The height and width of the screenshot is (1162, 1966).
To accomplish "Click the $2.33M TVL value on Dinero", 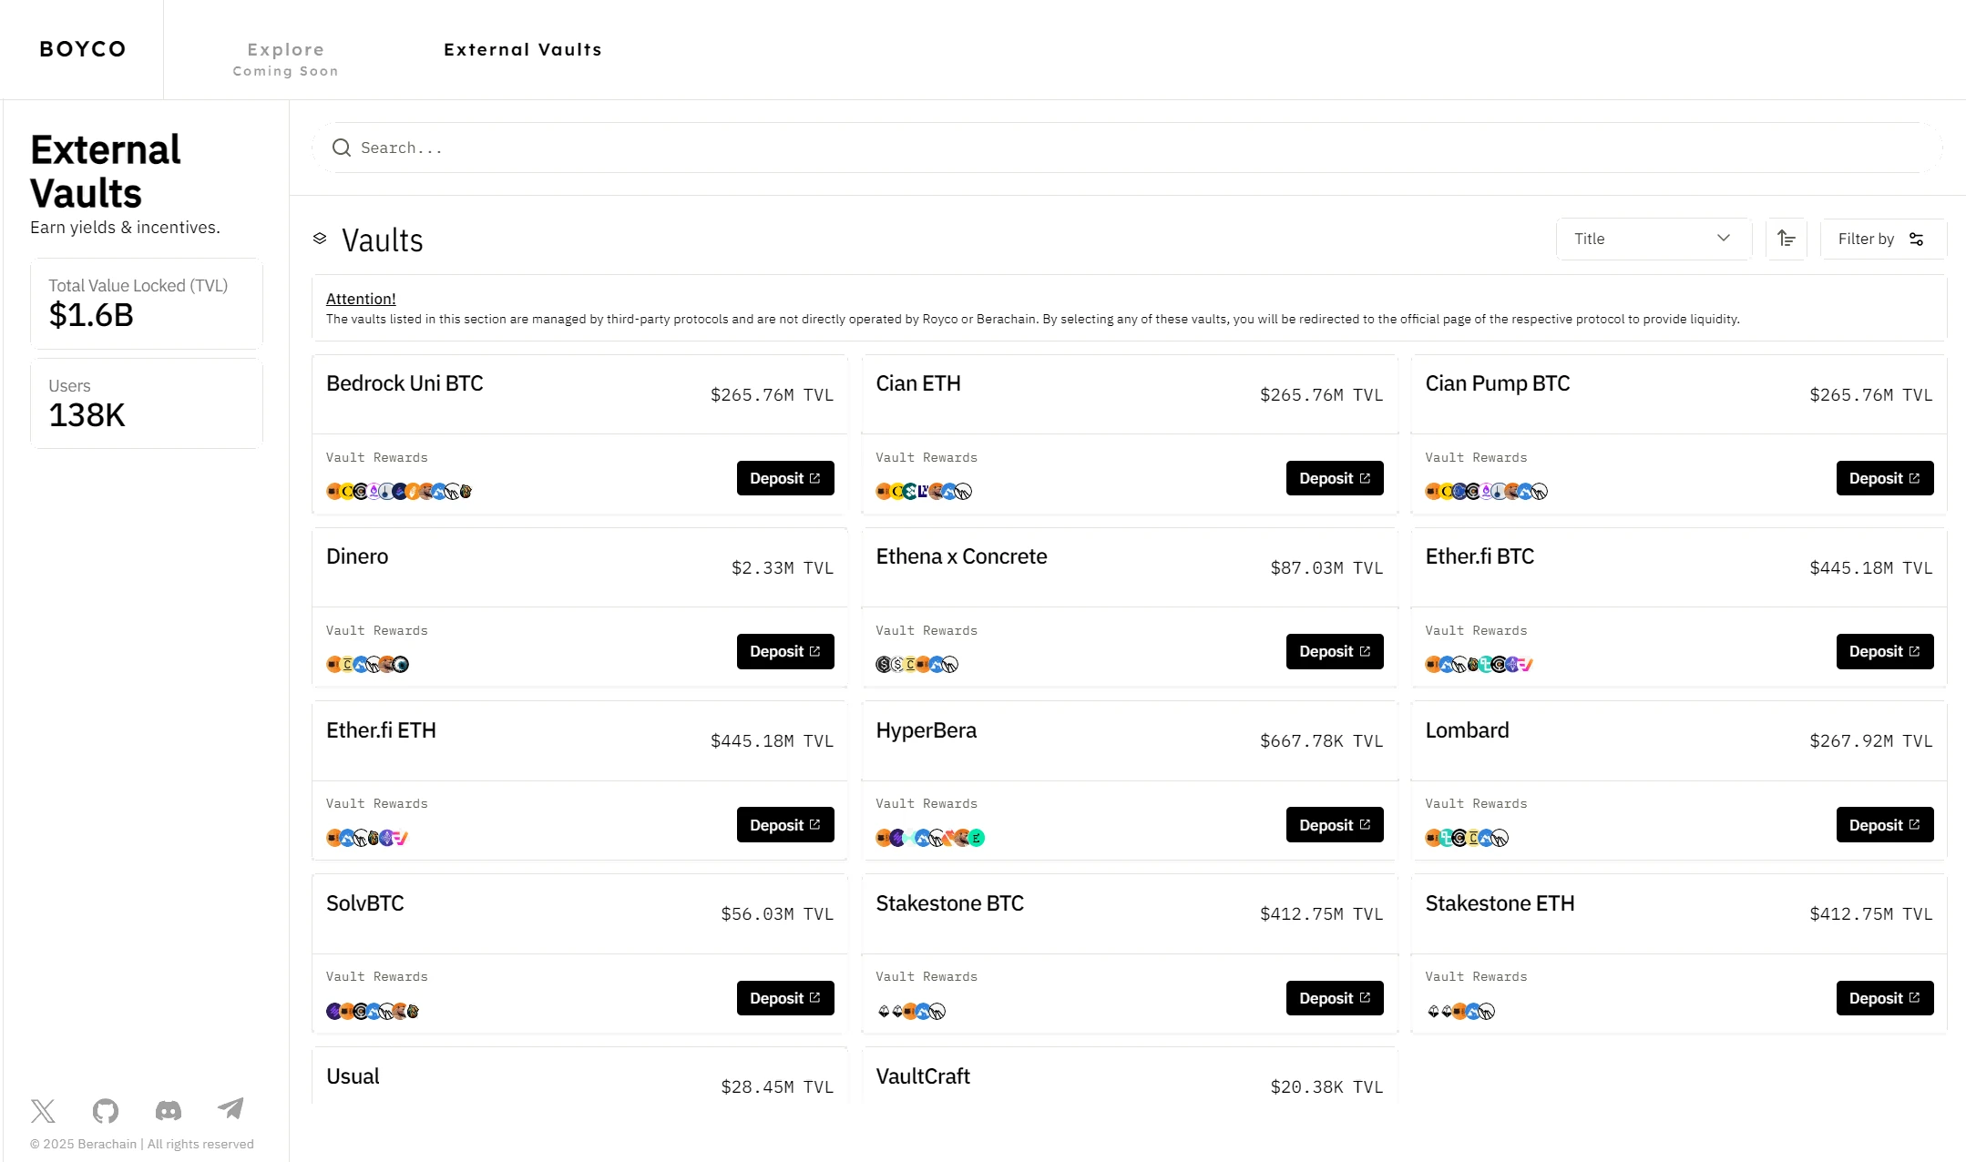I will [783, 568].
